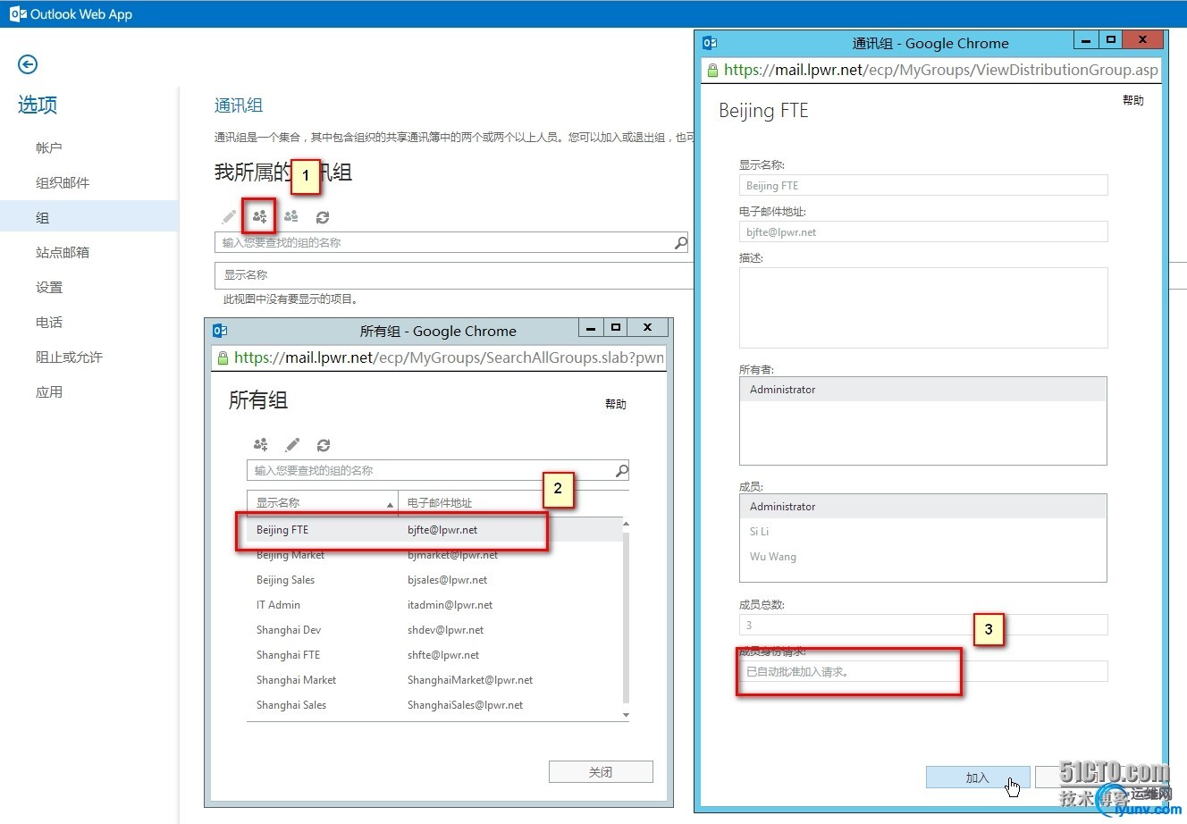Click the 帮助 link in the 通讯组 window
Screen dimensions: 1187x824
click(1133, 100)
